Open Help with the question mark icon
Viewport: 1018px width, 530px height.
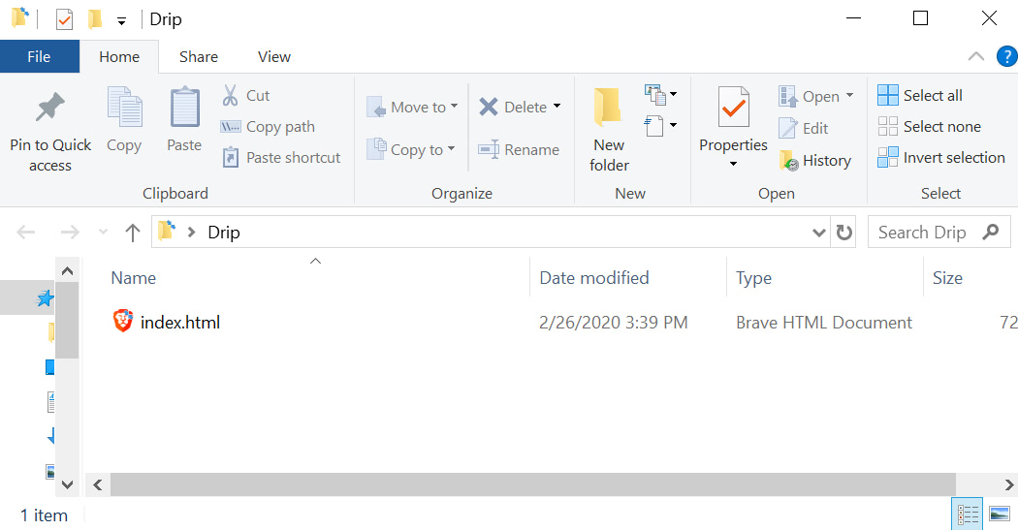(x=1007, y=56)
